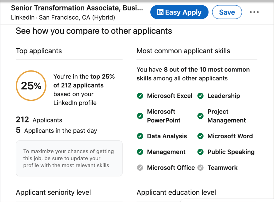Screen dimensions: 274x202
Task: Open the Senior Transformation Associate job title
Action: tap(77, 8)
